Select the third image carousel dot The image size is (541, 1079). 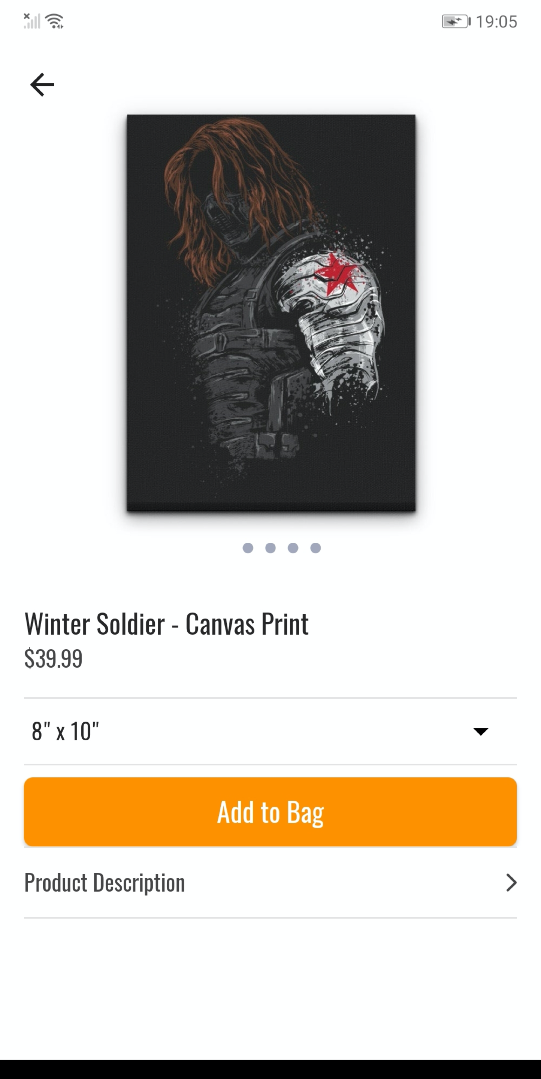[293, 548]
